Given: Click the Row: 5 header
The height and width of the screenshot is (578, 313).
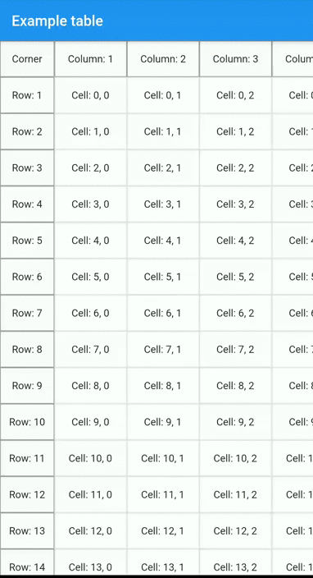Looking at the screenshot, I should tap(27, 241).
